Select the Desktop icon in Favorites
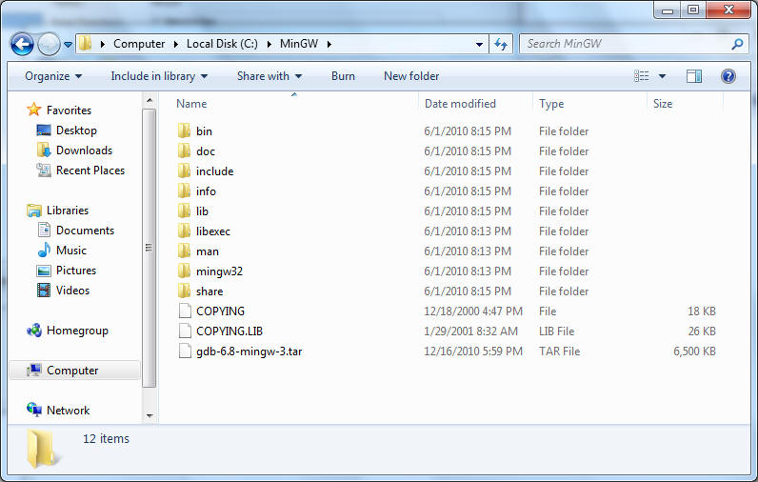 pos(44,131)
